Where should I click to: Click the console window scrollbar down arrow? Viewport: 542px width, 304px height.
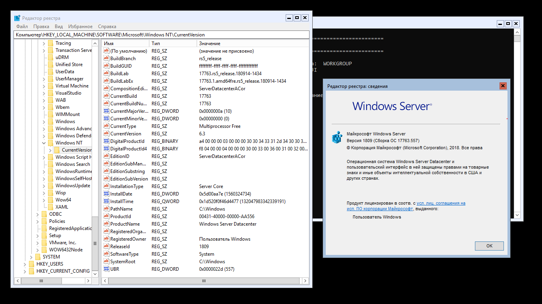[517, 215]
